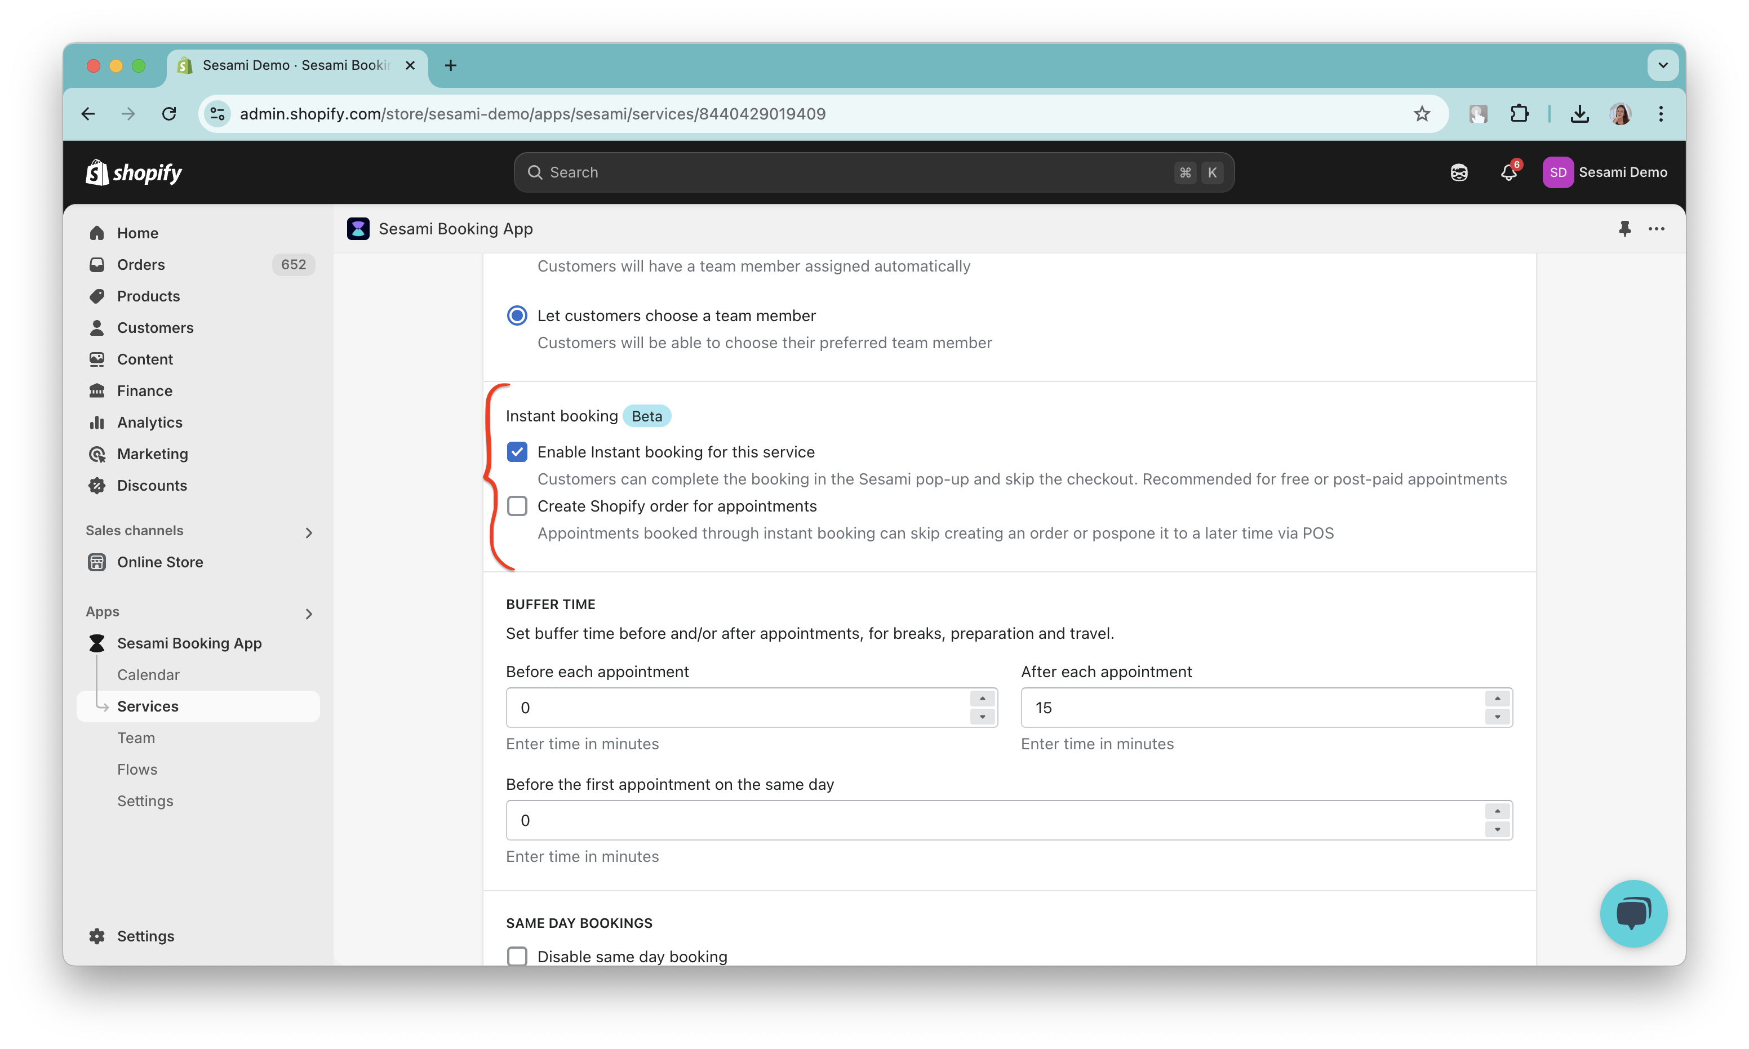Open notifications bell with 6 badge
1749x1049 pixels.
[x=1508, y=172]
